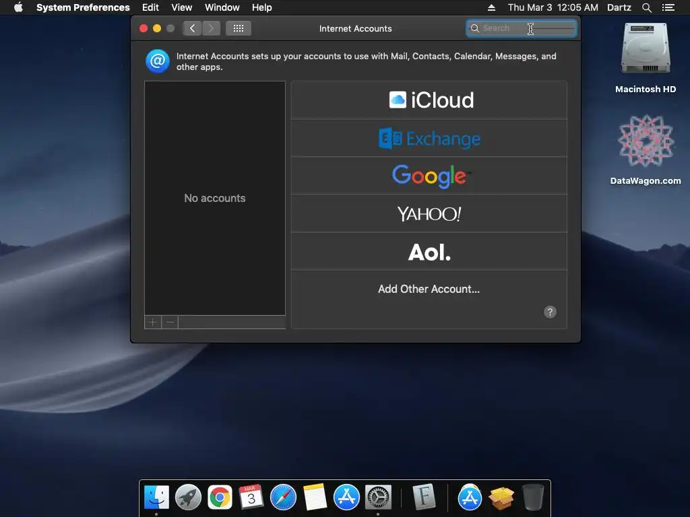Open Notes from the Dock
The height and width of the screenshot is (517, 690).
coord(315,497)
